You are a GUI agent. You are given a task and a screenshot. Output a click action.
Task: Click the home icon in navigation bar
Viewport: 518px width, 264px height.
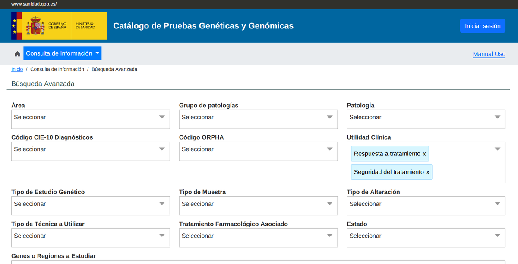(x=17, y=54)
